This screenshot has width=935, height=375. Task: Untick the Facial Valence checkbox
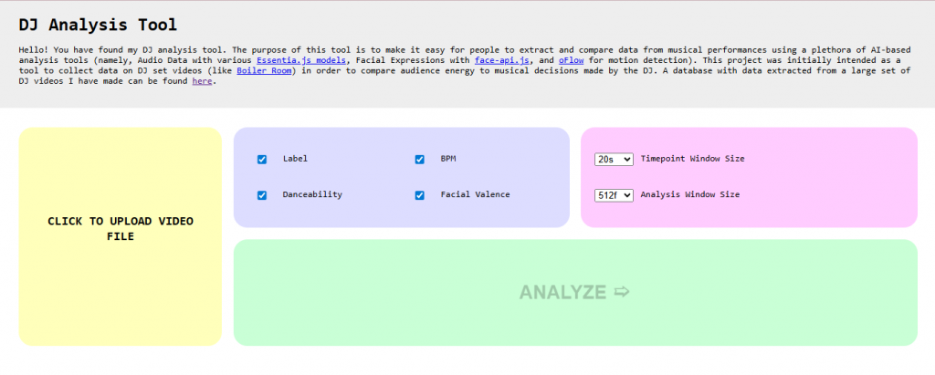click(x=420, y=194)
